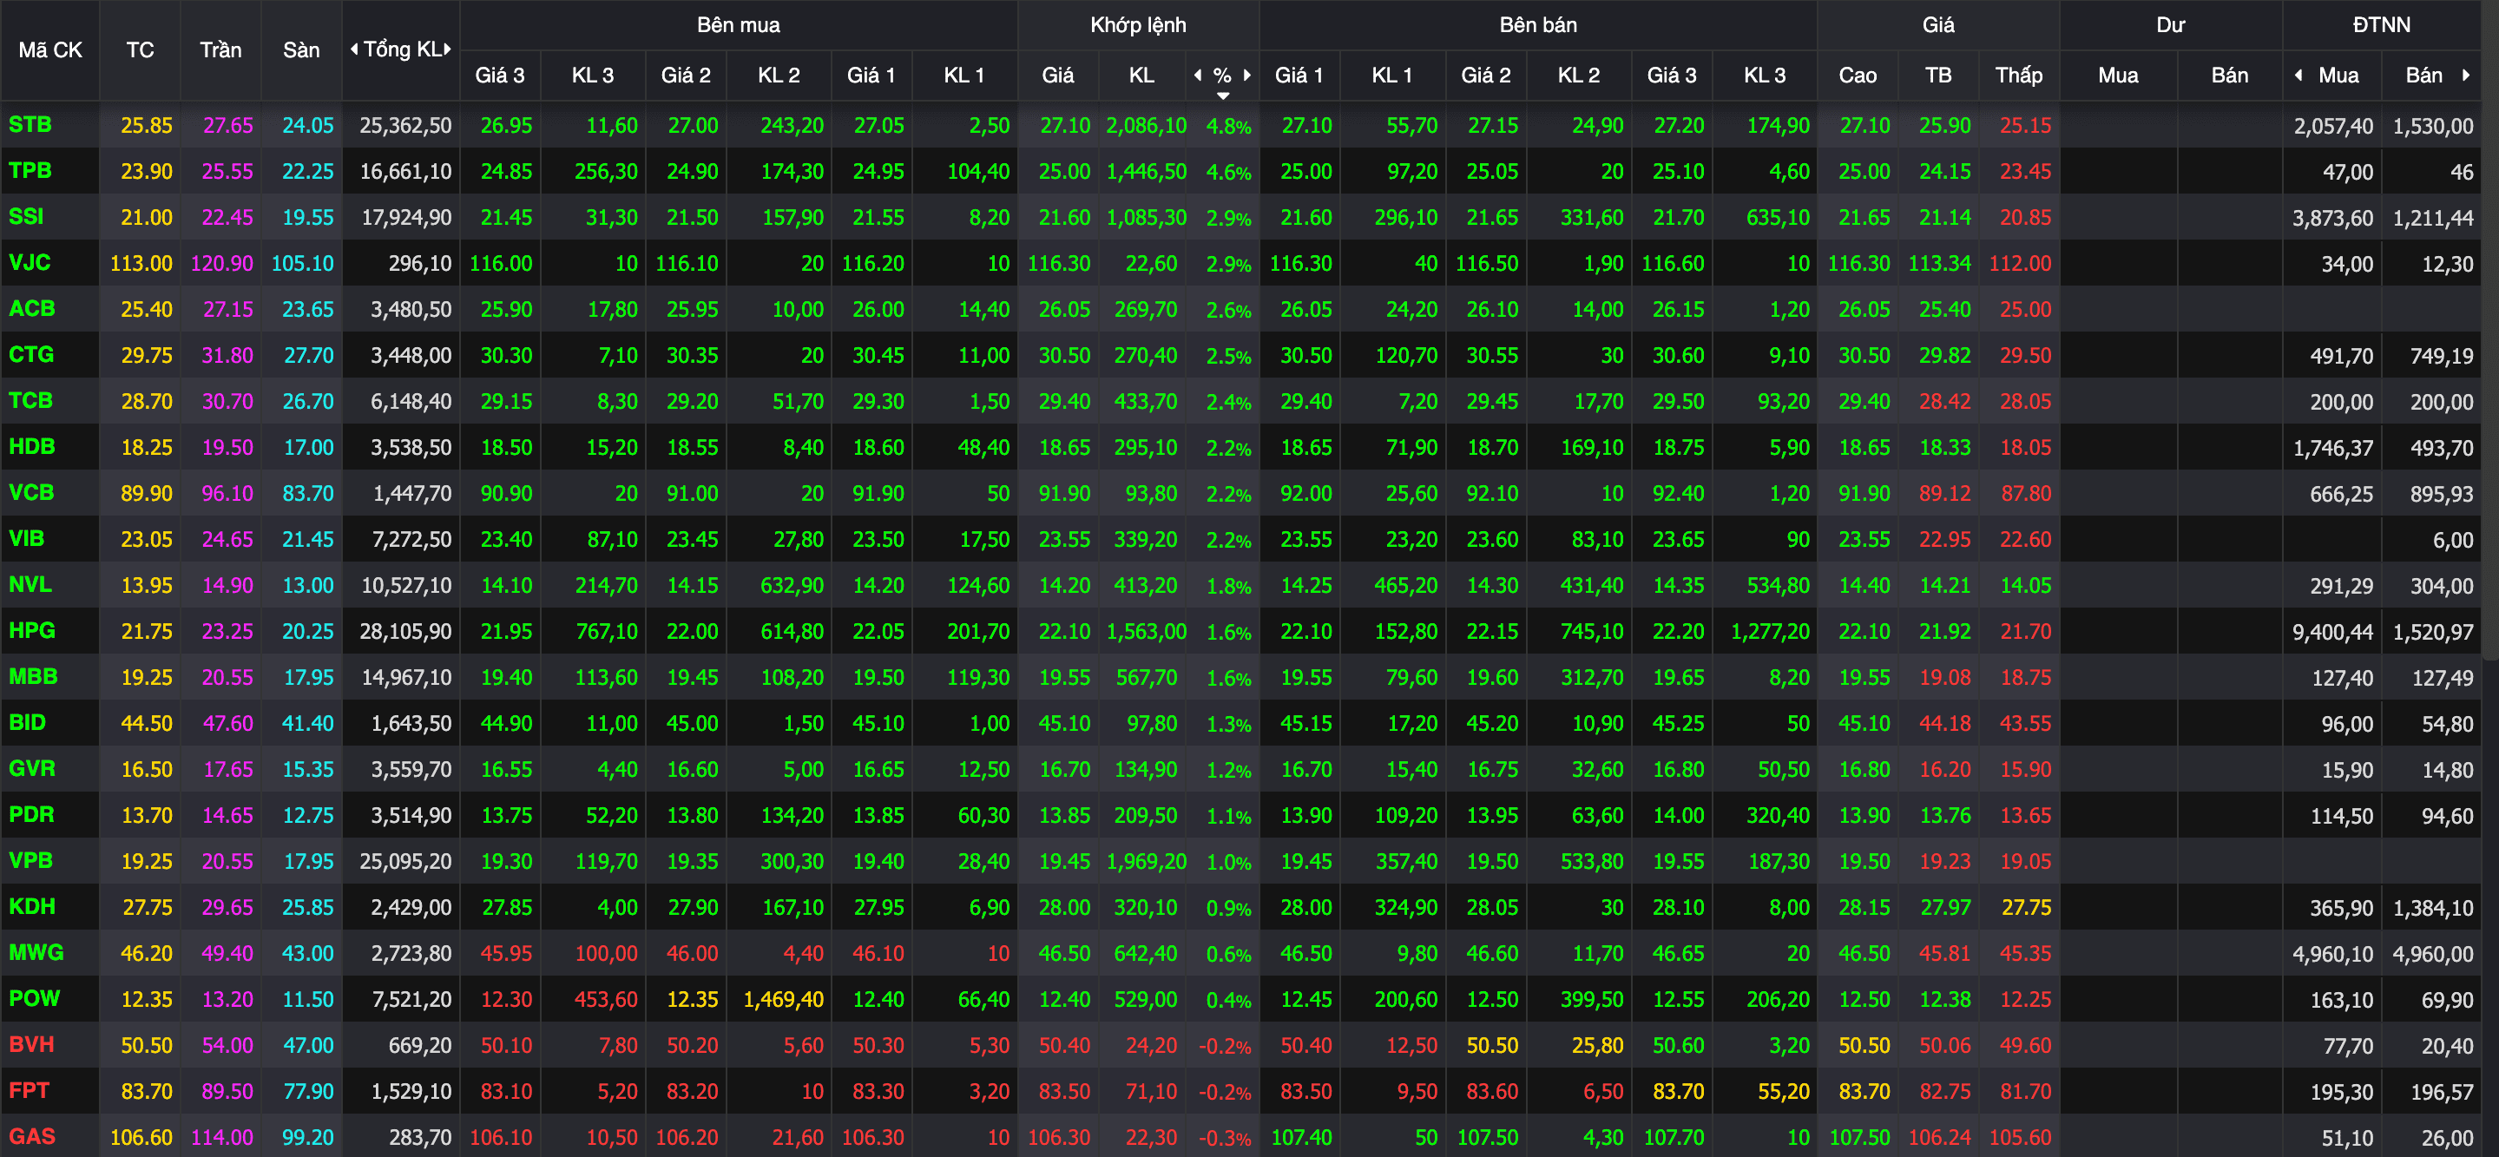
Task: Sort by Sàn column header
Action: pos(300,49)
